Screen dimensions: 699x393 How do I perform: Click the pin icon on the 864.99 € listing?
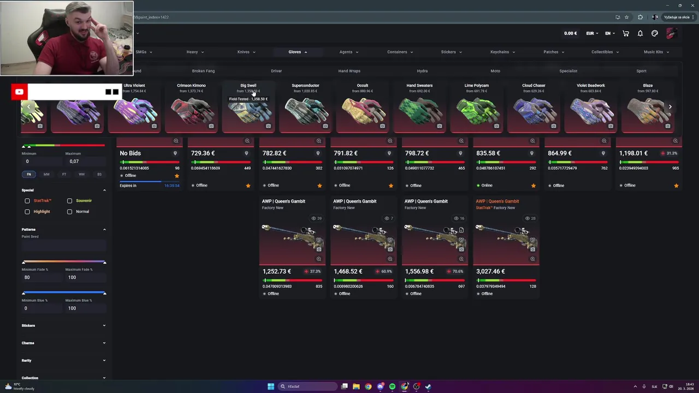603,153
